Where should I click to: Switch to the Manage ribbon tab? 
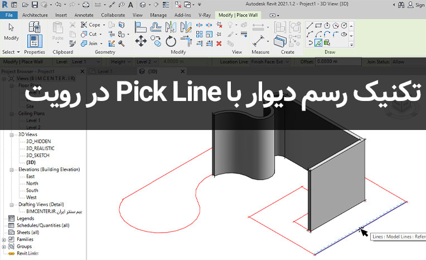(x=158, y=15)
